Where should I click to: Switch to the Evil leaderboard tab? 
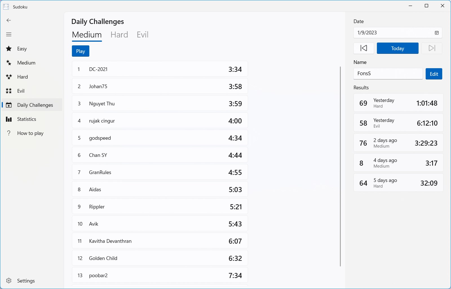coord(142,35)
